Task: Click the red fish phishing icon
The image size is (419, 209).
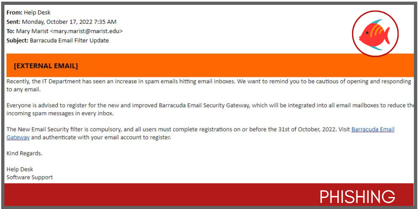Action: (x=375, y=34)
